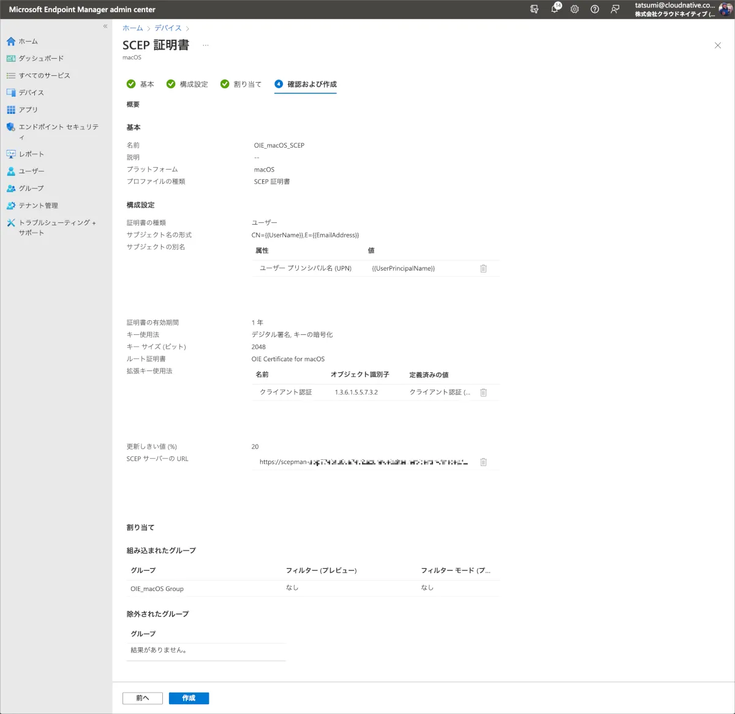Click the {{UserPrincipalName}} value
Image resolution: width=735 pixels, height=714 pixels.
coord(403,268)
